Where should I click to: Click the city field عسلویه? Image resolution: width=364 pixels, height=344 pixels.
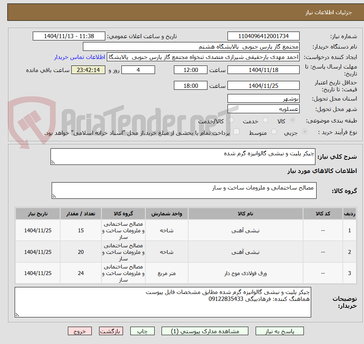coord(263,109)
